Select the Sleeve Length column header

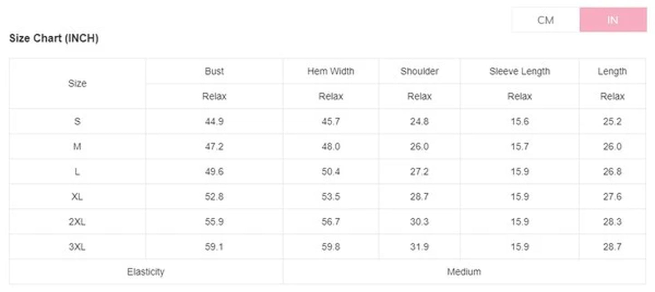pos(519,71)
